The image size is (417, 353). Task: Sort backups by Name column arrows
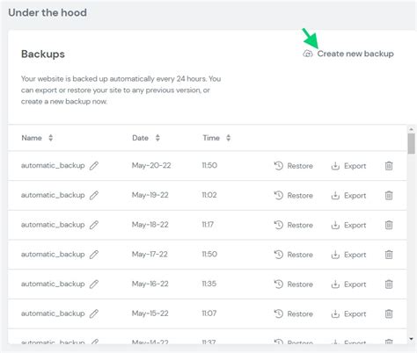click(x=50, y=138)
